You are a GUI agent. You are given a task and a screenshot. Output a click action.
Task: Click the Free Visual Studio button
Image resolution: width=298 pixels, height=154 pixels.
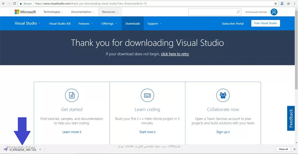(265, 23)
